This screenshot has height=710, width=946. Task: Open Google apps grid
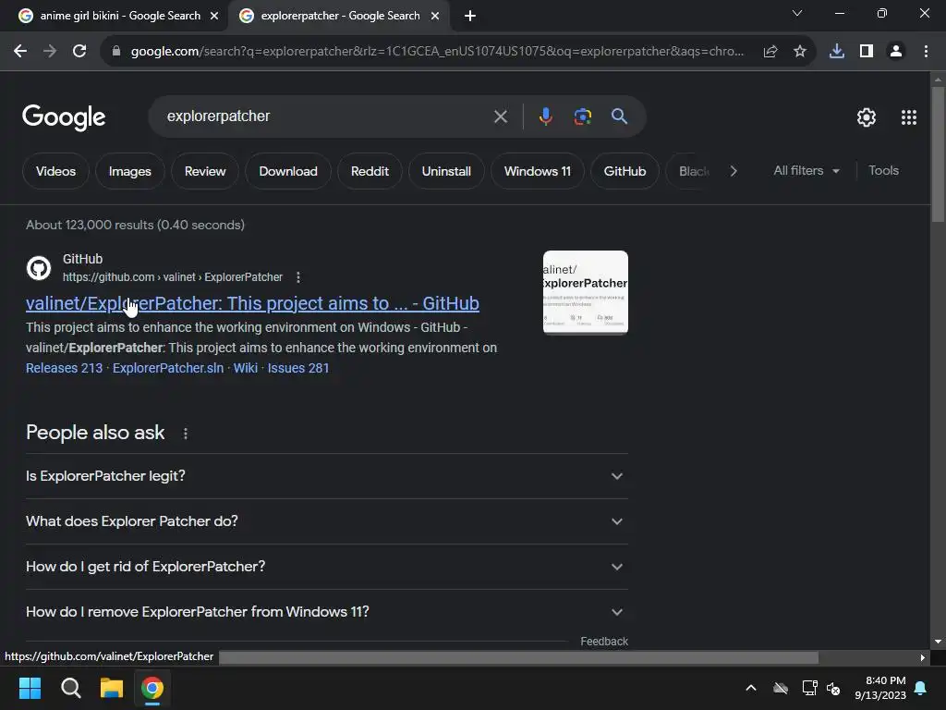tap(909, 117)
